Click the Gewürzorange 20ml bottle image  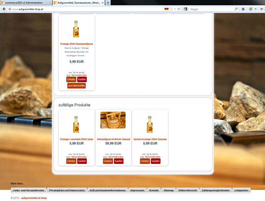(150, 124)
